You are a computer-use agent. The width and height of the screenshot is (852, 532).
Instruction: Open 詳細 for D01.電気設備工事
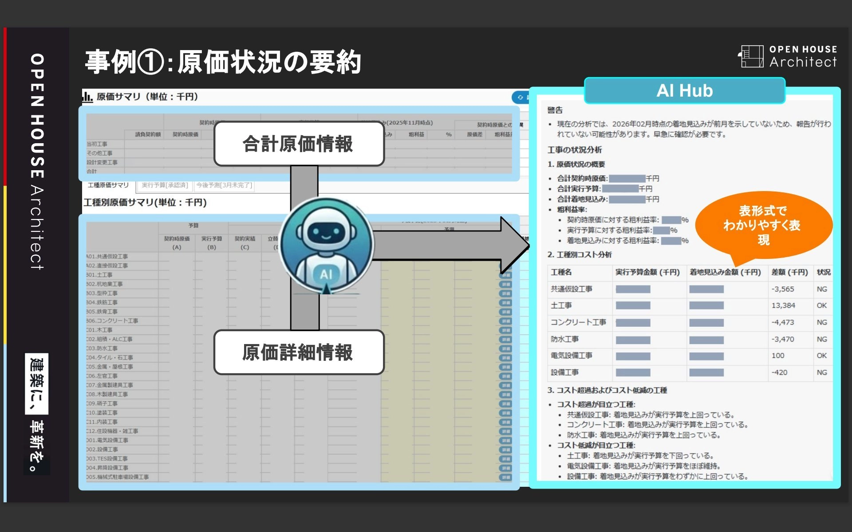[x=505, y=441]
